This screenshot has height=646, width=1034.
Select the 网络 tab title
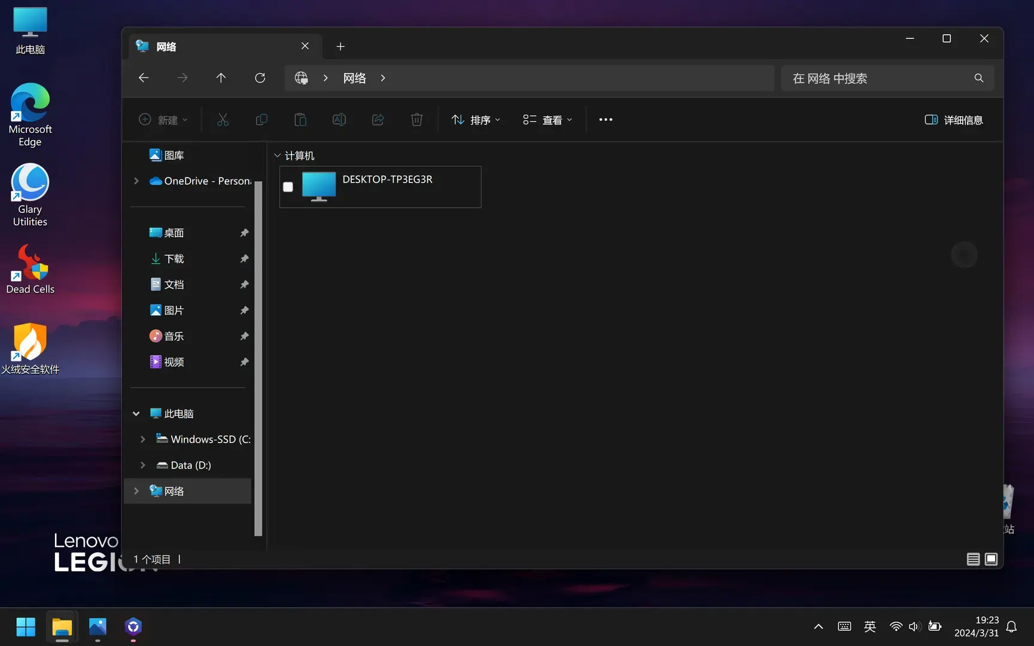166,47
